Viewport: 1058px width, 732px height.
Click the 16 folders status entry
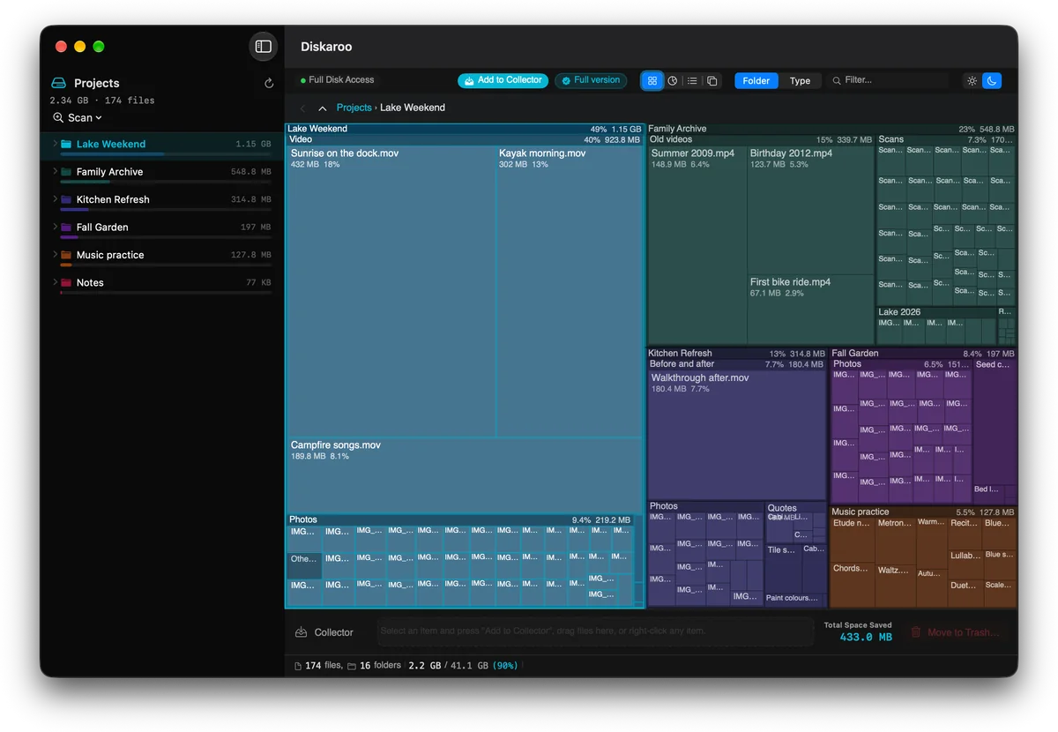pos(375,666)
